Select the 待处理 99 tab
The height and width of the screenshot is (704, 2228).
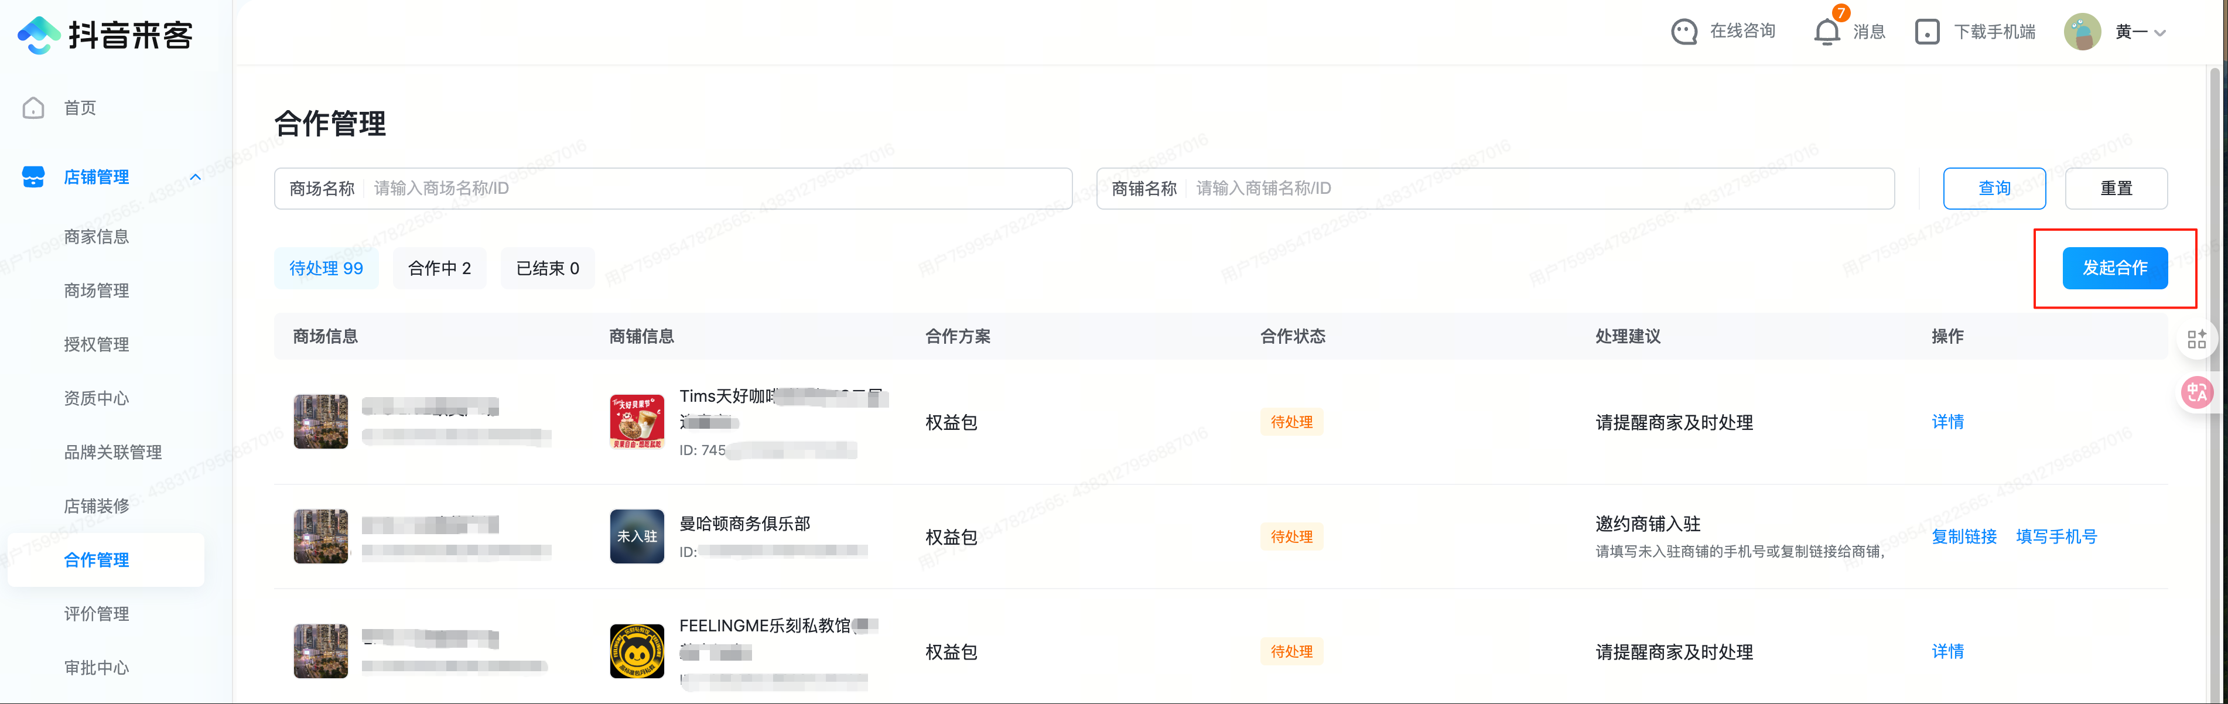pos(326,268)
